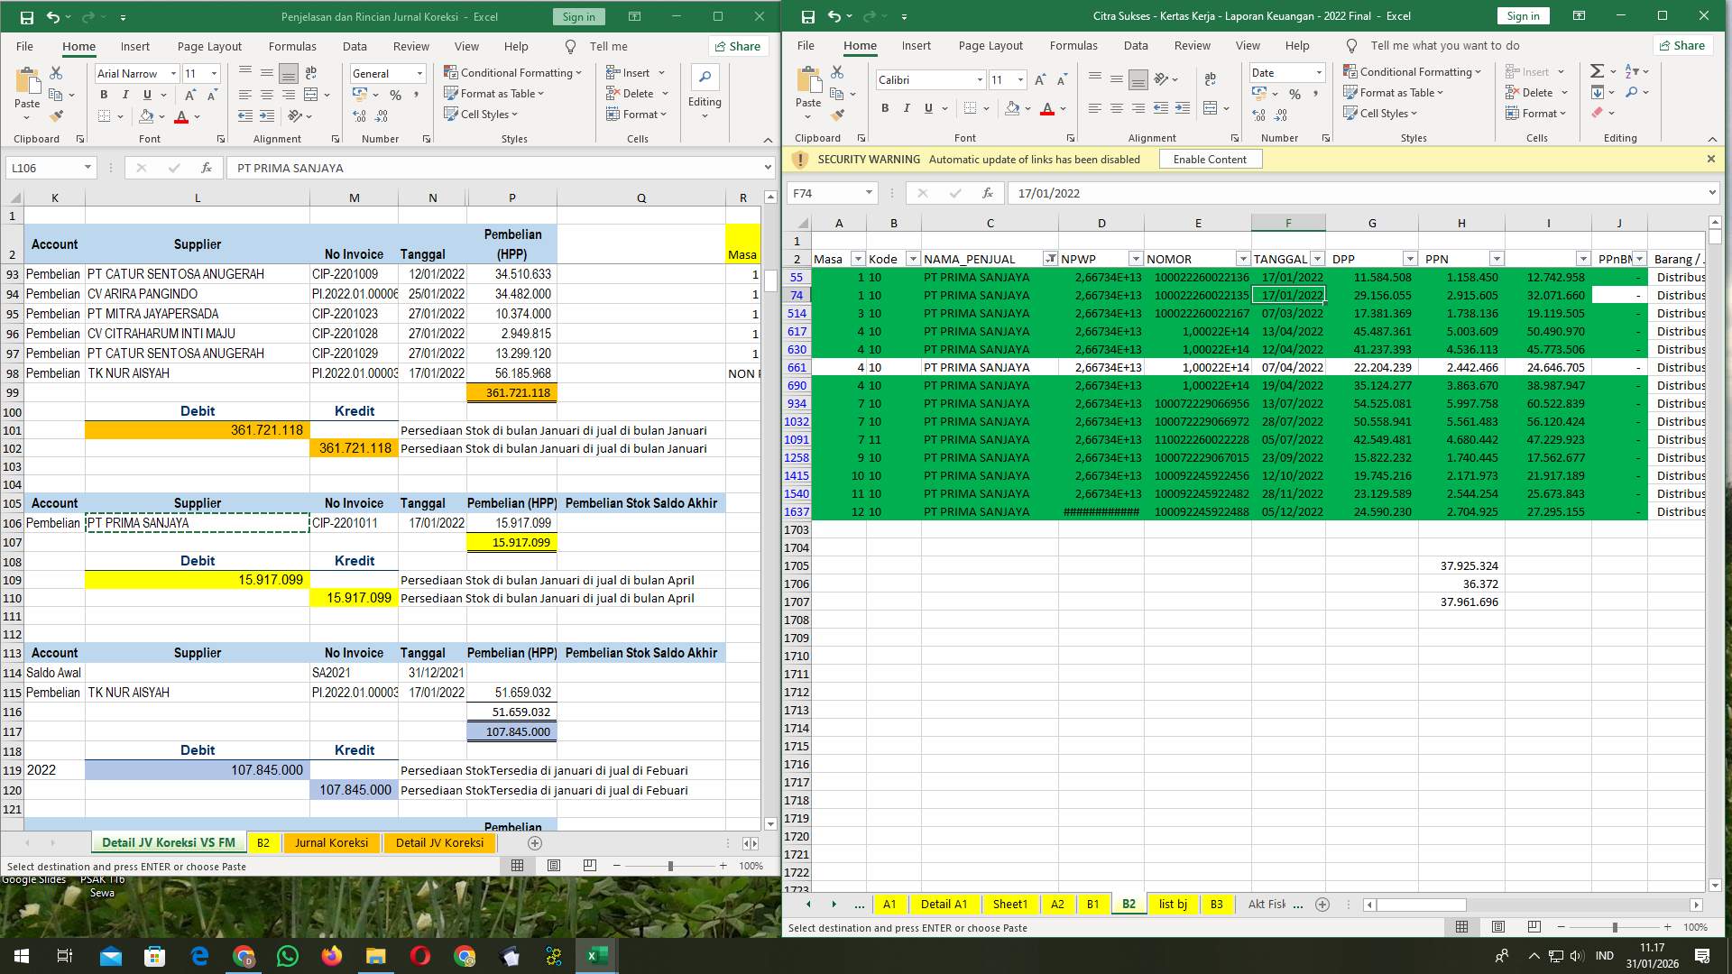The image size is (1732, 974).
Task: Click the Enable Content button
Action: tap(1210, 159)
